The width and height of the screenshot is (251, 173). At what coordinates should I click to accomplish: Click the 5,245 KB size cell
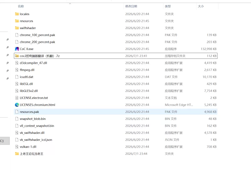[x=210, y=105]
